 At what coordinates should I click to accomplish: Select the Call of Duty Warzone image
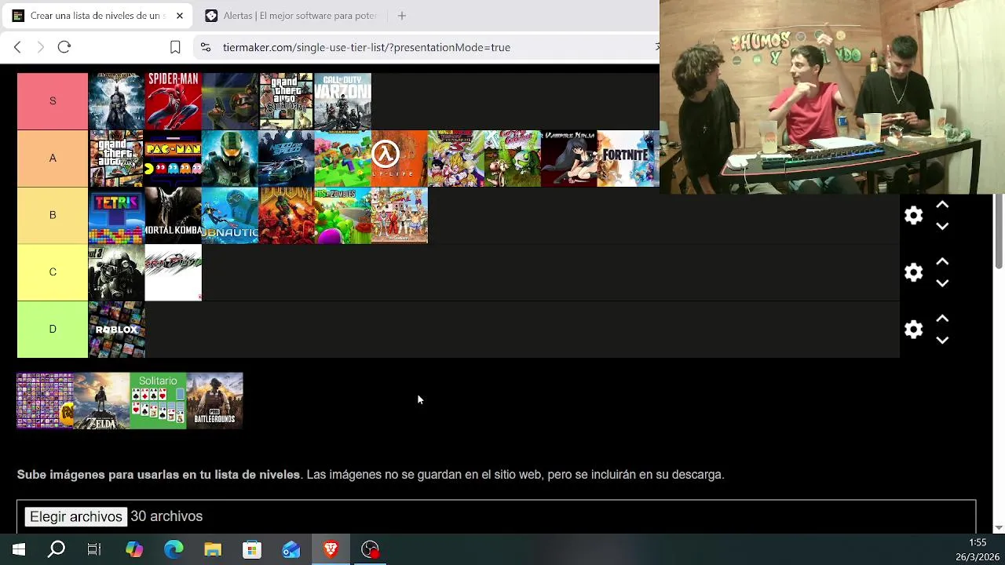tap(343, 101)
